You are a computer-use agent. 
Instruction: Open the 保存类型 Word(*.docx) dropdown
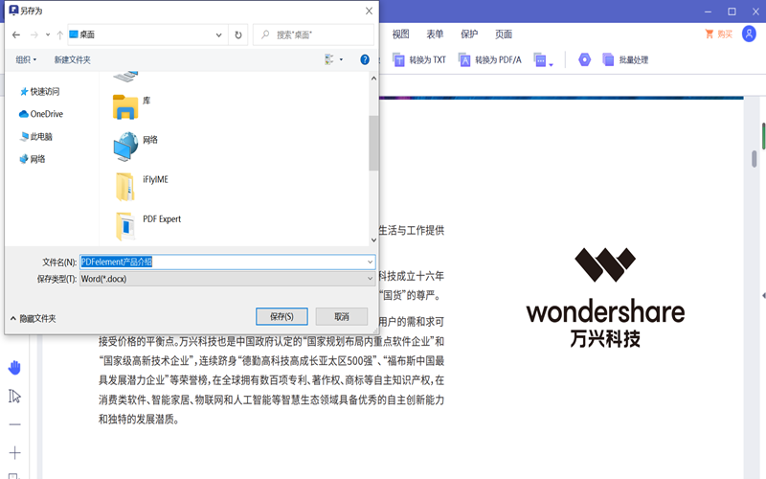[227, 278]
